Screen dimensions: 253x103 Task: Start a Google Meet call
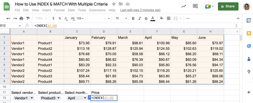pyautogui.click(x=209, y=6)
